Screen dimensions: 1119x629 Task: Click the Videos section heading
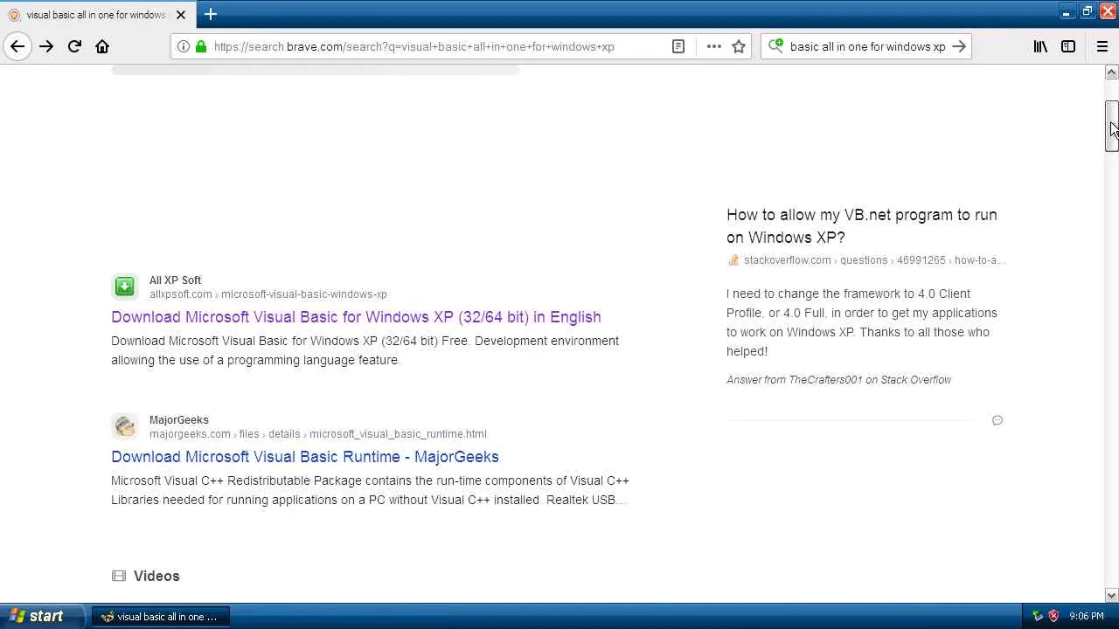pyautogui.click(x=156, y=576)
